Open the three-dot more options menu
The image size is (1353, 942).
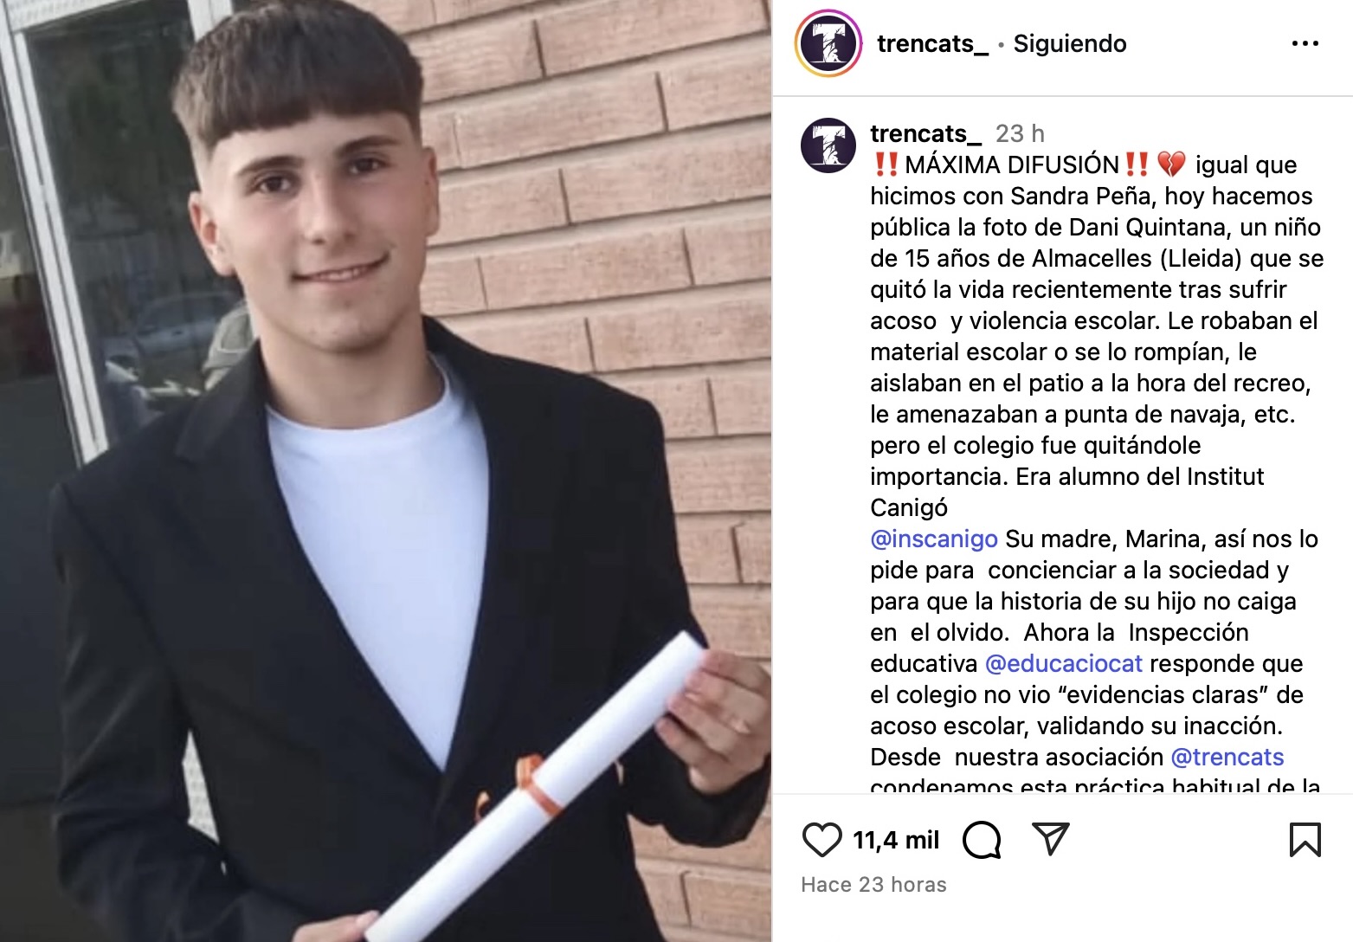(x=1305, y=43)
